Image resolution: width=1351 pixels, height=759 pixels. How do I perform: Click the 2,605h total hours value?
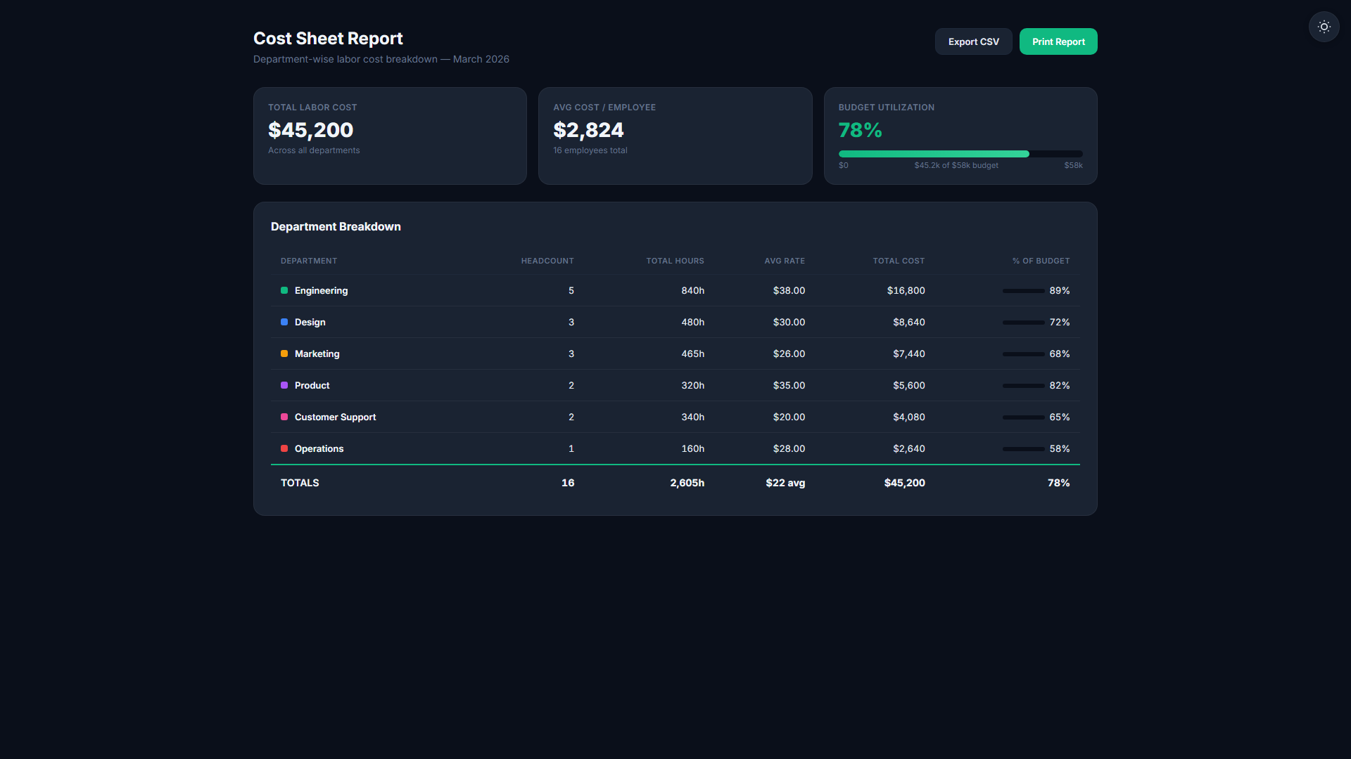coord(687,483)
